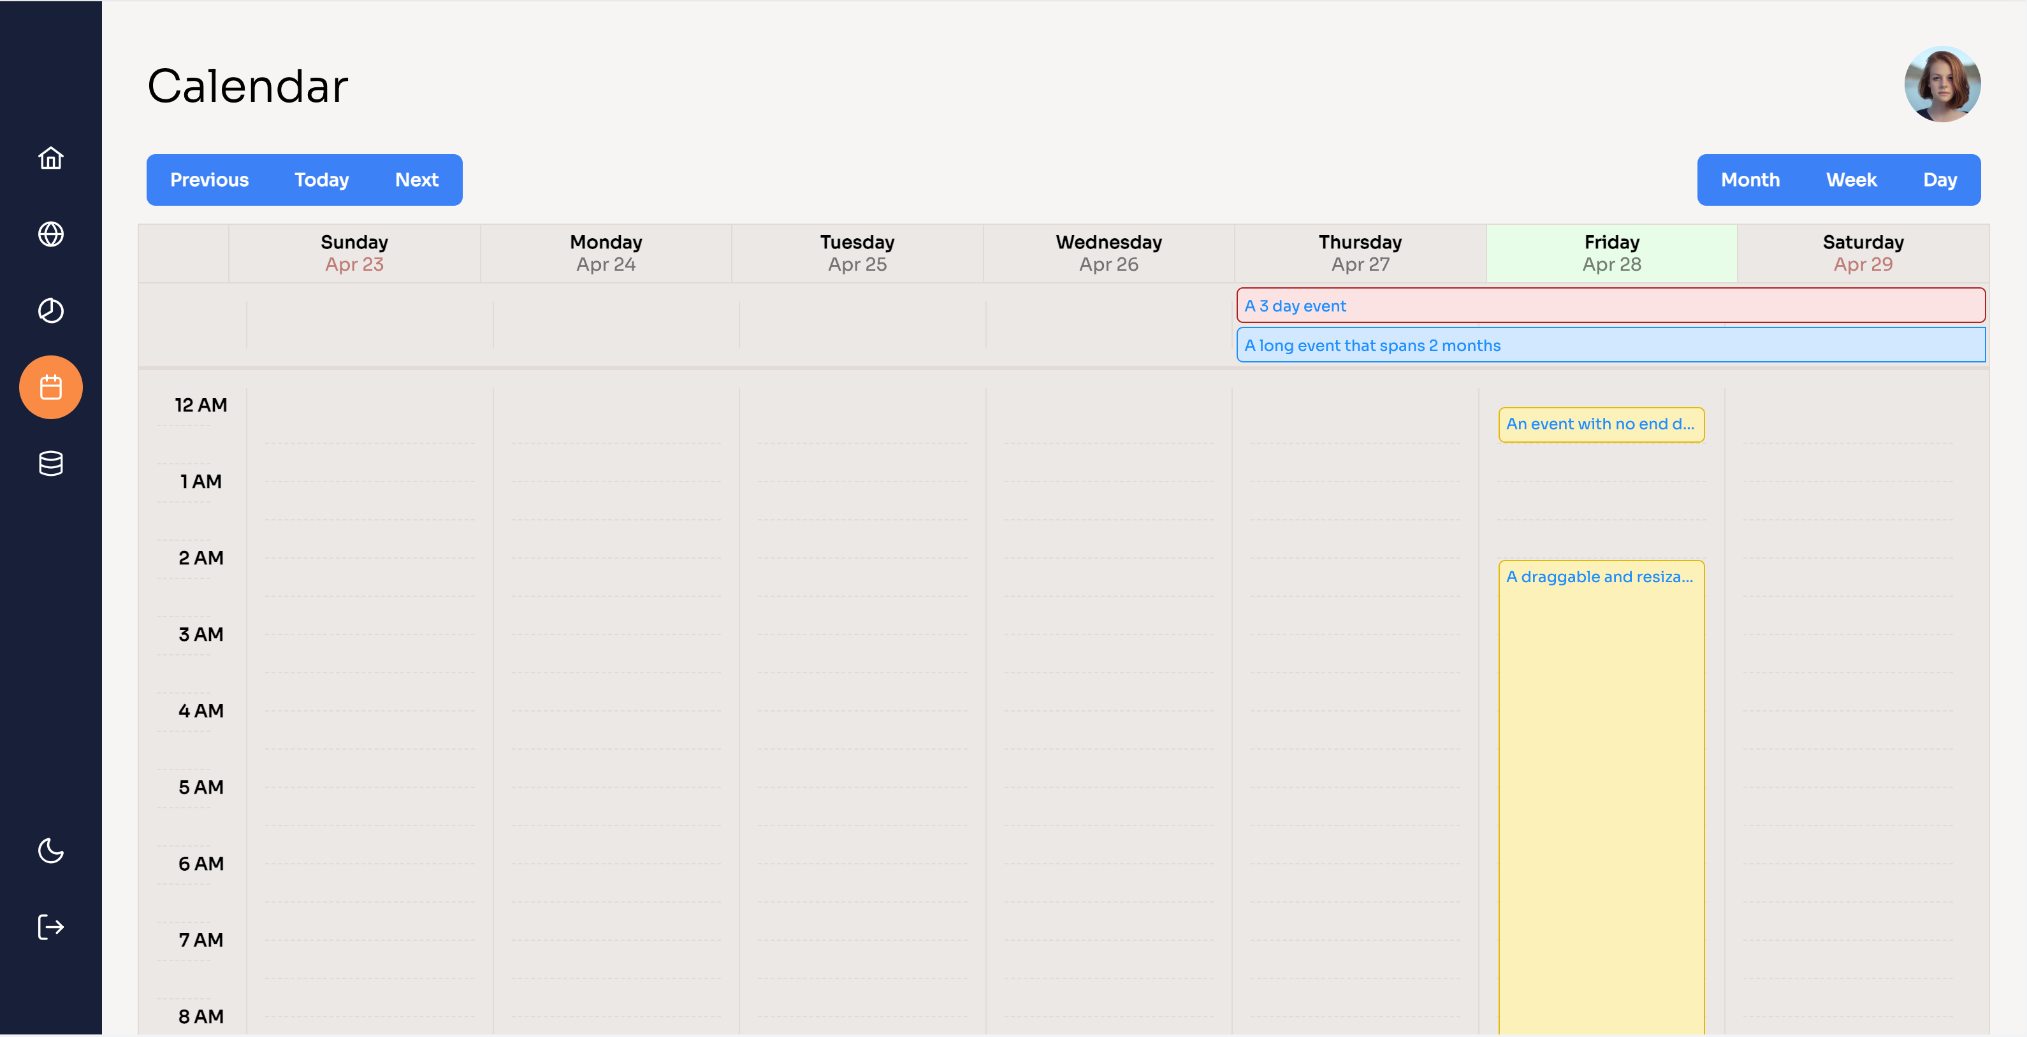Switch to Day view

point(1940,179)
